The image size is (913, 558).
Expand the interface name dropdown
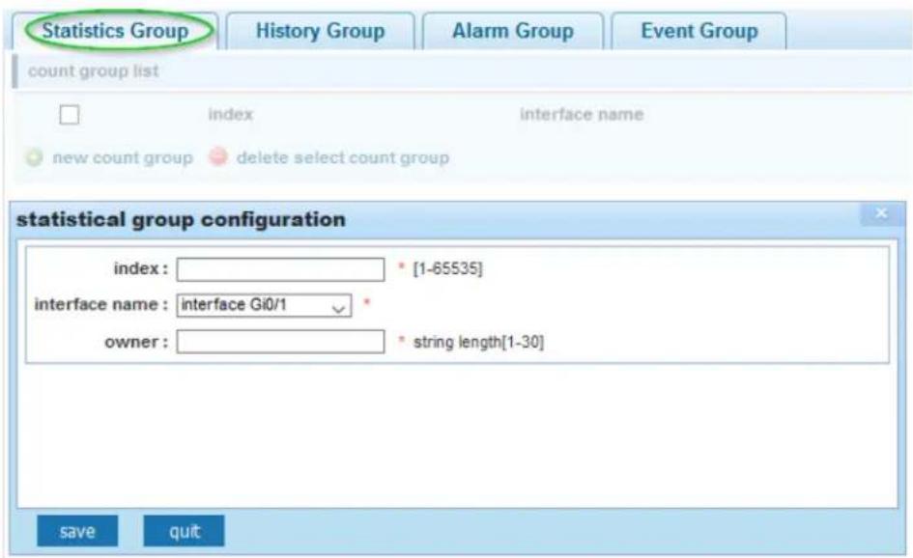click(265, 305)
